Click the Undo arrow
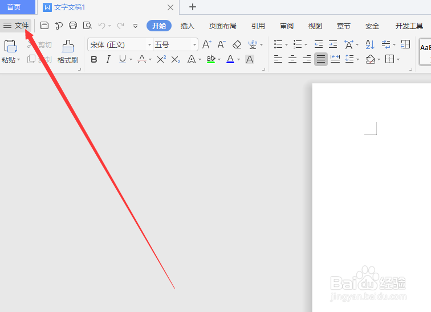Screen dimensions: 431x312 [102, 26]
